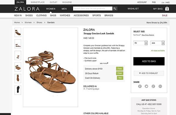
Task: Open the Marketplace tab
Action: [x=38, y=2]
